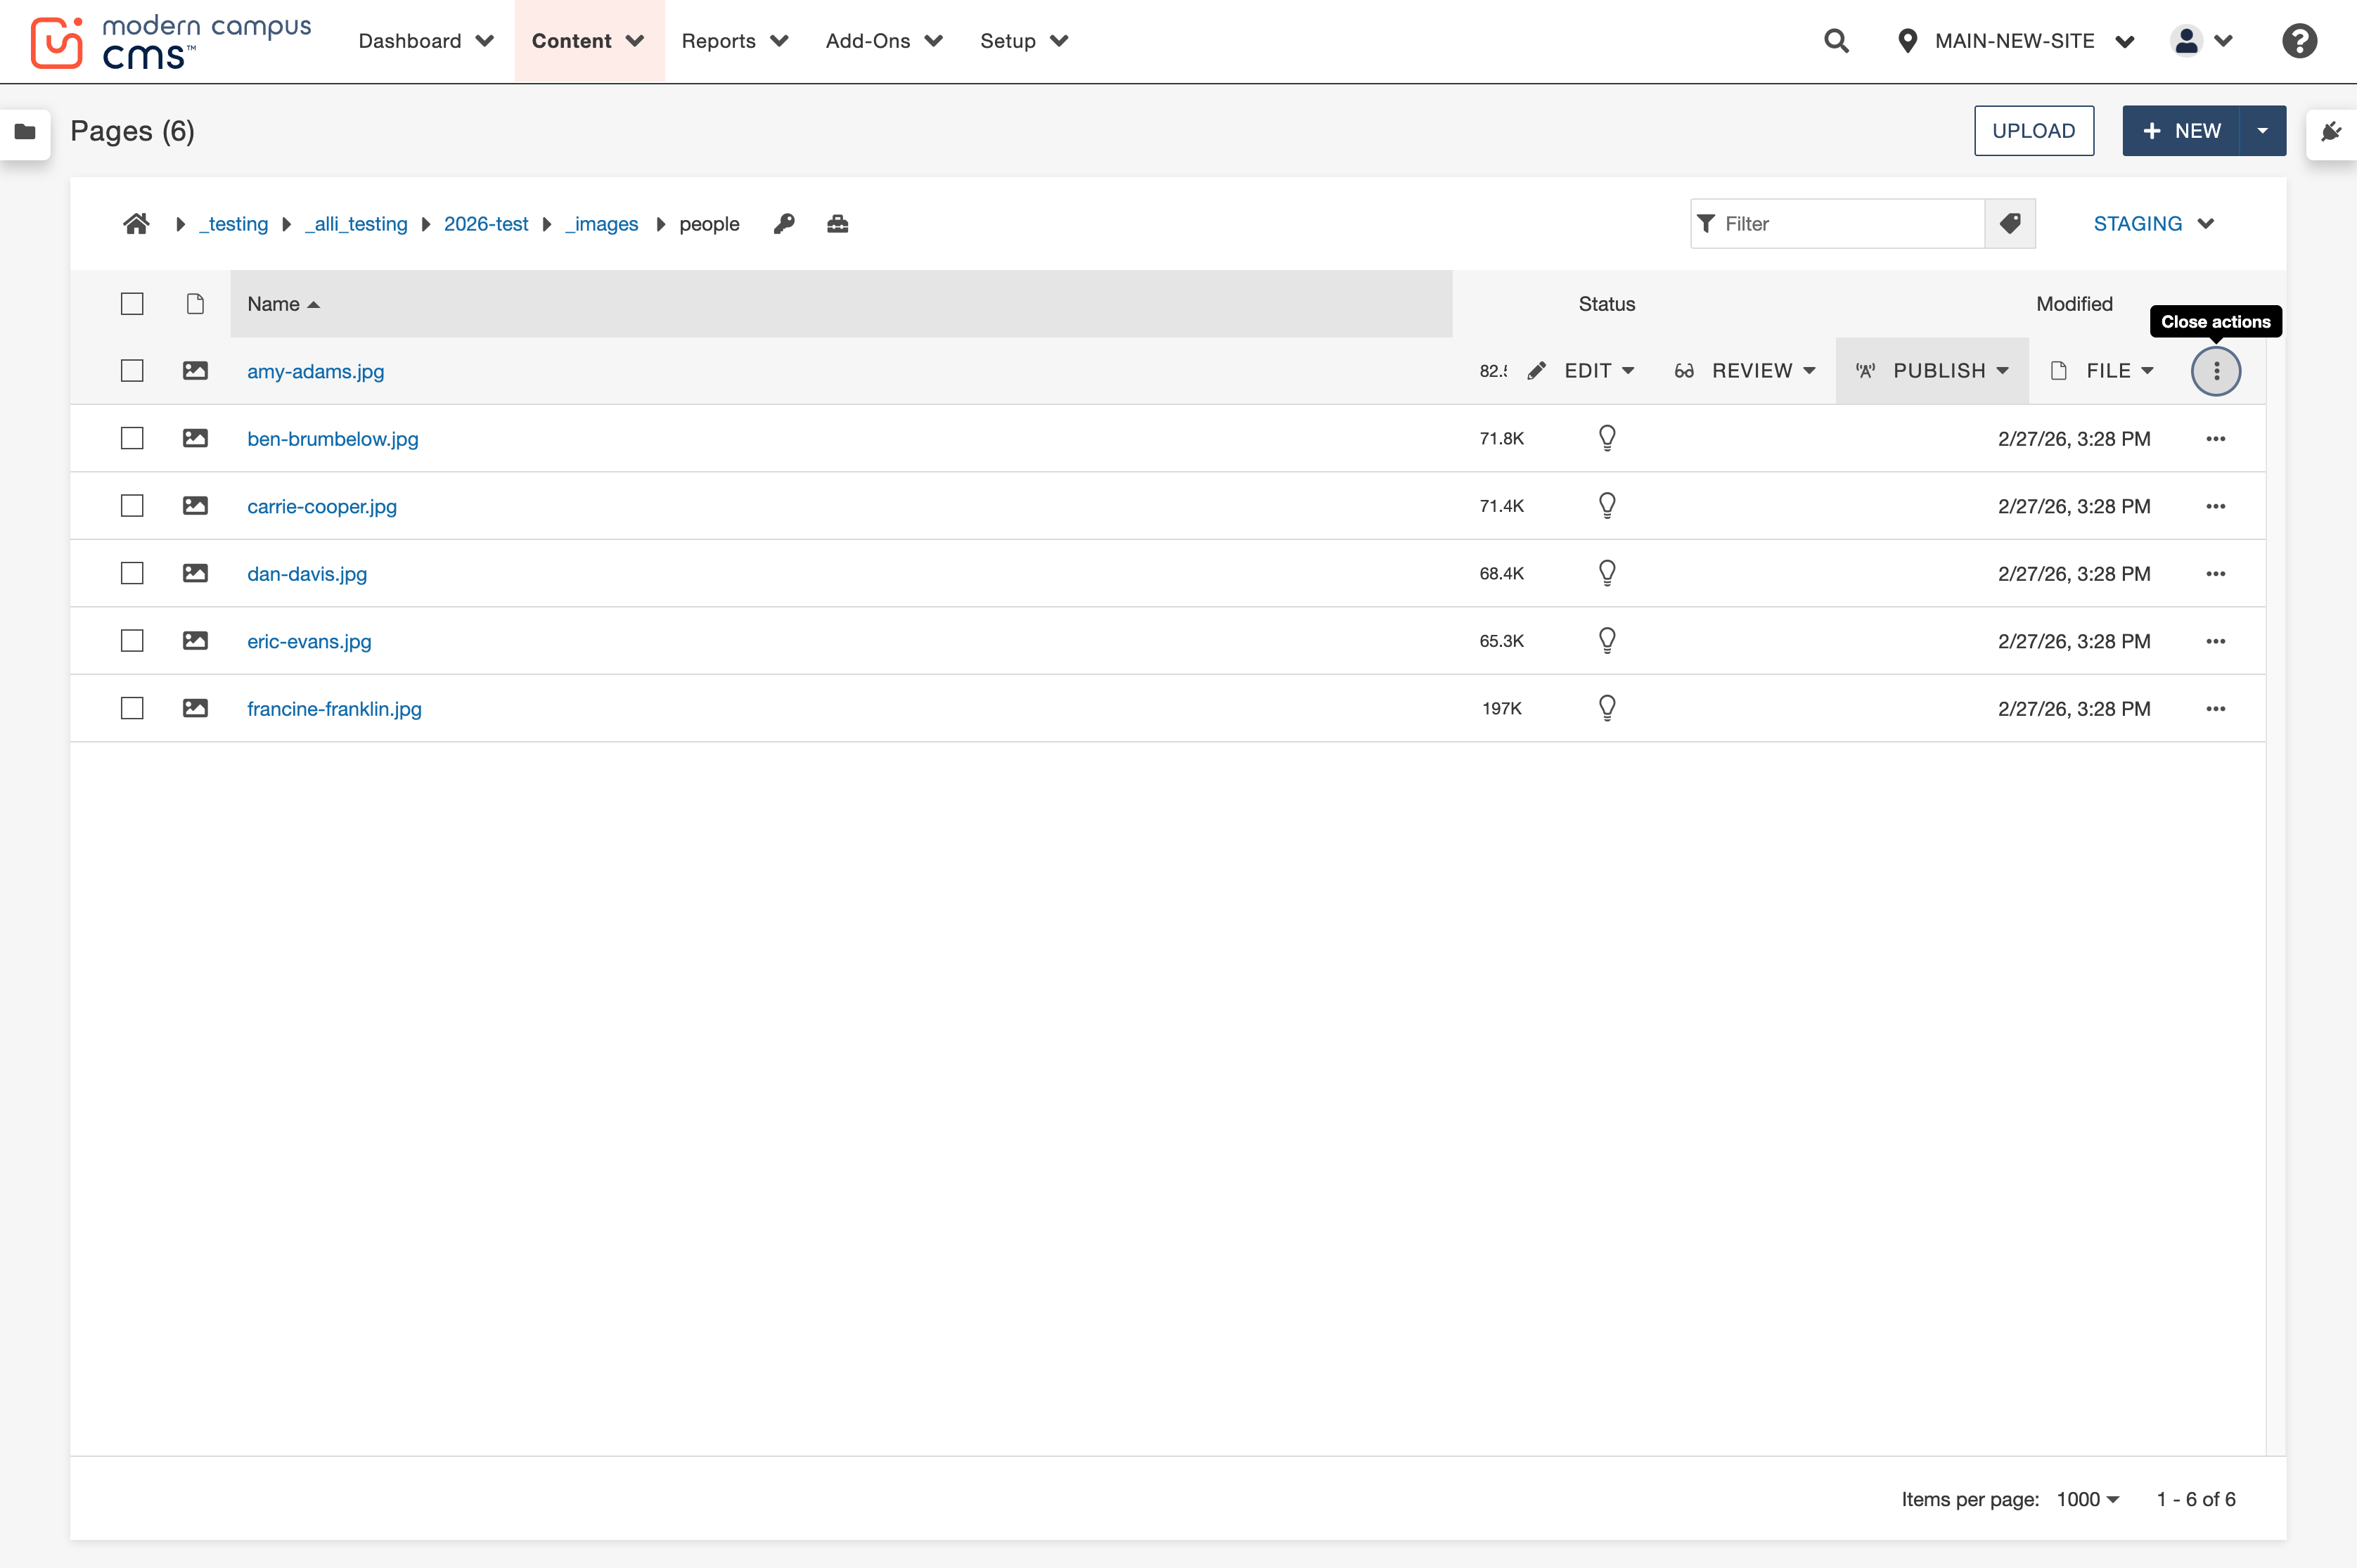Change items per page from 1000
The image size is (2357, 1568).
[x=2088, y=1499]
